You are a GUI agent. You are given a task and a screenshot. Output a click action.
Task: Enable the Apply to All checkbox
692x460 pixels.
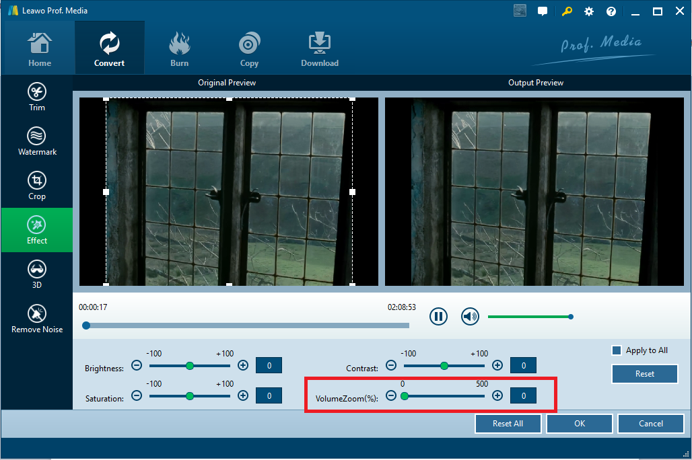pyautogui.click(x=617, y=350)
